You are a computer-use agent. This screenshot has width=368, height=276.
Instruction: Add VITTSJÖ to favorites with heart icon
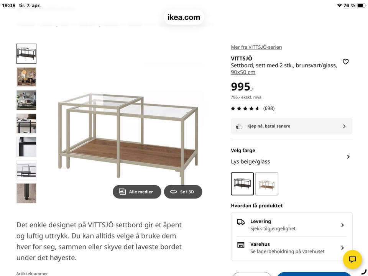[345, 62]
